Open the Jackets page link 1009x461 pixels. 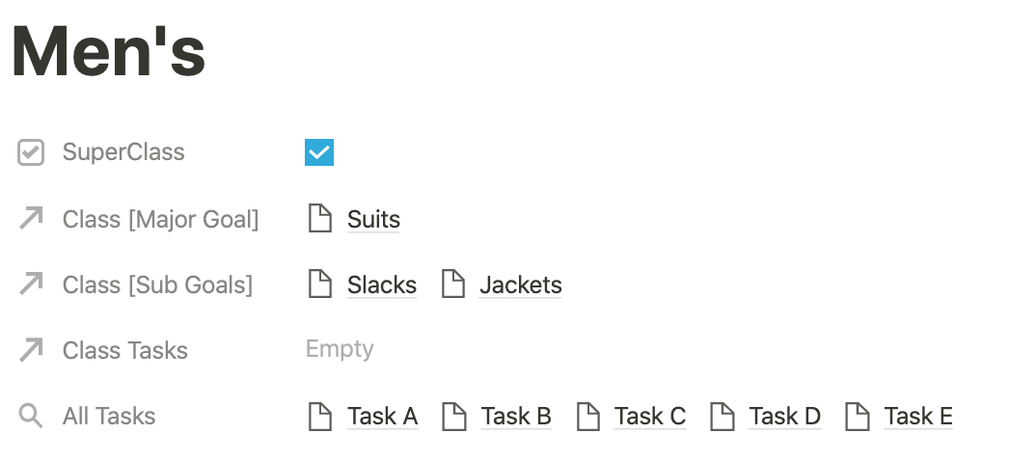point(521,285)
